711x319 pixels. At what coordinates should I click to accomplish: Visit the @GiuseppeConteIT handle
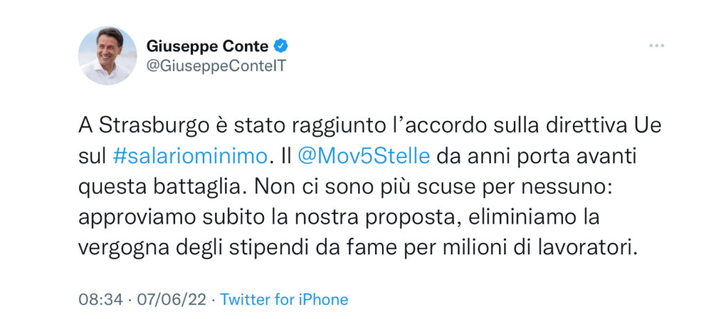coord(217,66)
